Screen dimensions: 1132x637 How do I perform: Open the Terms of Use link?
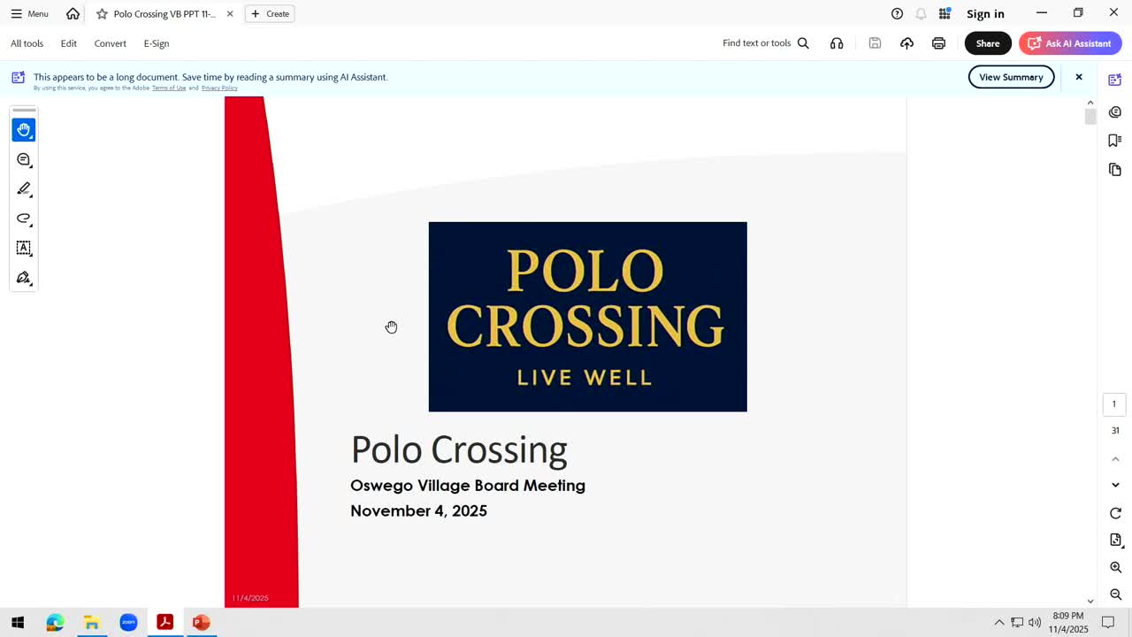(x=169, y=88)
